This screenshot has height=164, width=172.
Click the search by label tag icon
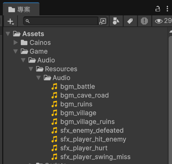130,21
